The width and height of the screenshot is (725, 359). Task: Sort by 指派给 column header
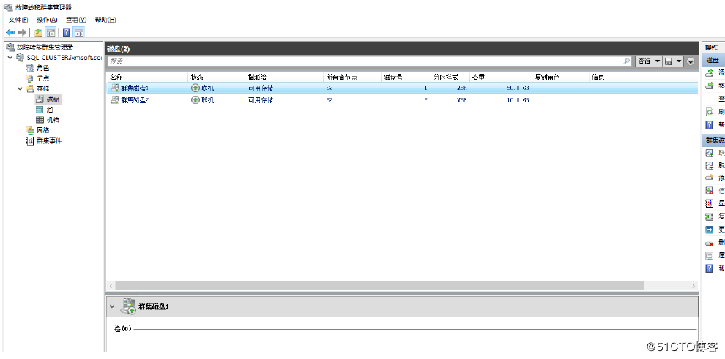[x=284, y=77]
